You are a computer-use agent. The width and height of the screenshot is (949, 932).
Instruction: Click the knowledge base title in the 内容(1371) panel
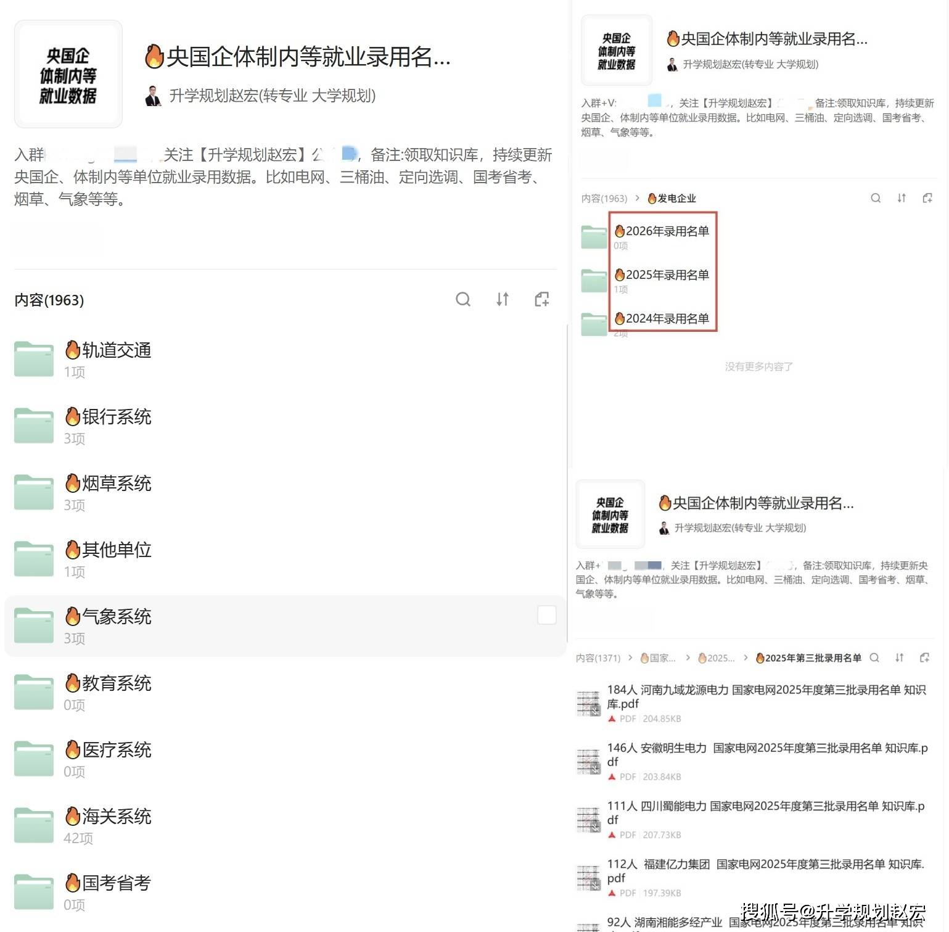(756, 503)
